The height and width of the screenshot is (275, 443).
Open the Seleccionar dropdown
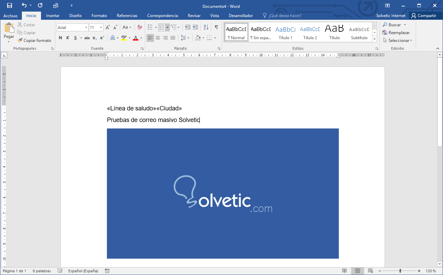398,41
